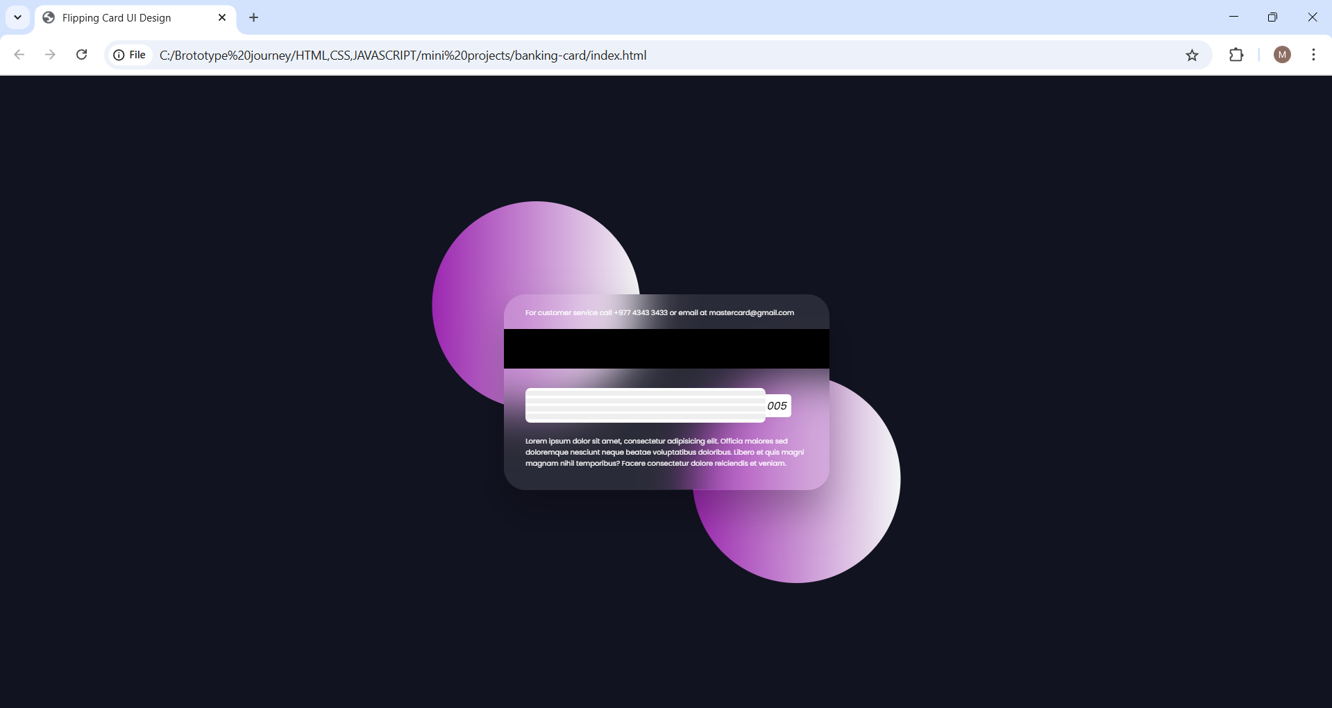Viewport: 1332px width, 708px height.
Task: Click the mastercard@gmail.com email text
Action: click(x=752, y=312)
